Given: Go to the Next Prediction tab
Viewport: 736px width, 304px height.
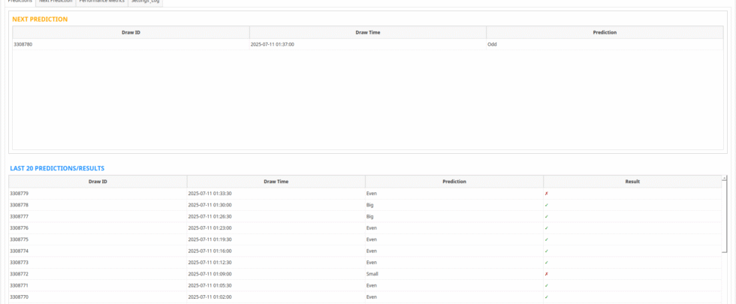Looking at the screenshot, I should point(56,2).
